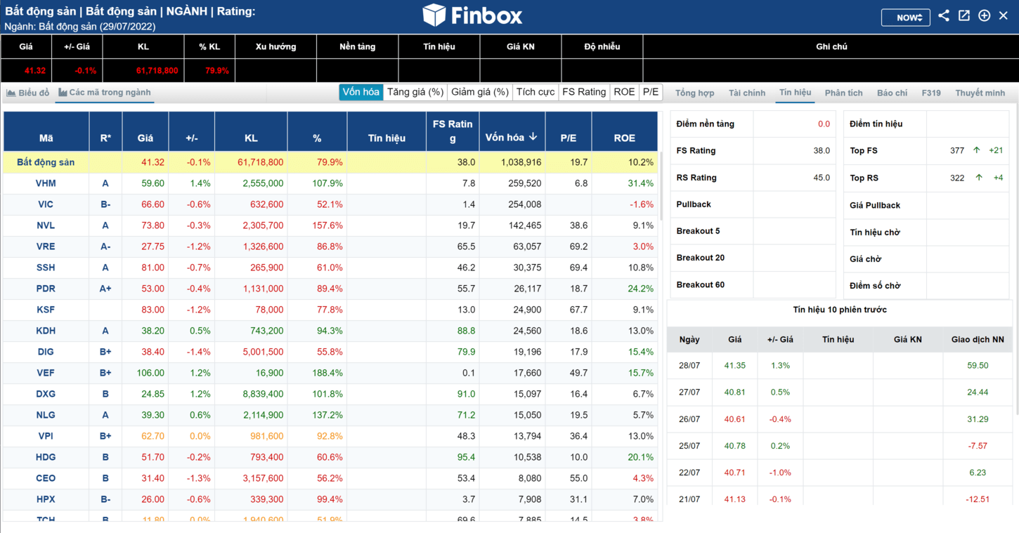The width and height of the screenshot is (1019, 533).
Task: Toggle the Tăng giá (%) filter
Action: [415, 92]
